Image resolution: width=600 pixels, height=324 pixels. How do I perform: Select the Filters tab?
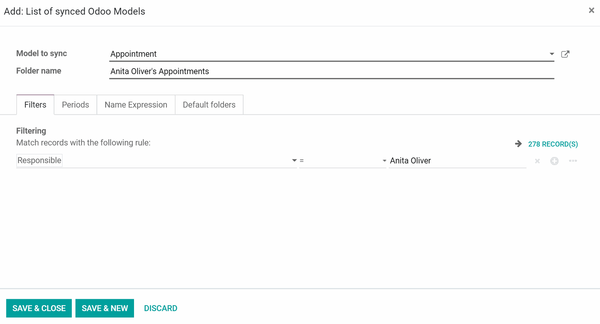[35, 105]
